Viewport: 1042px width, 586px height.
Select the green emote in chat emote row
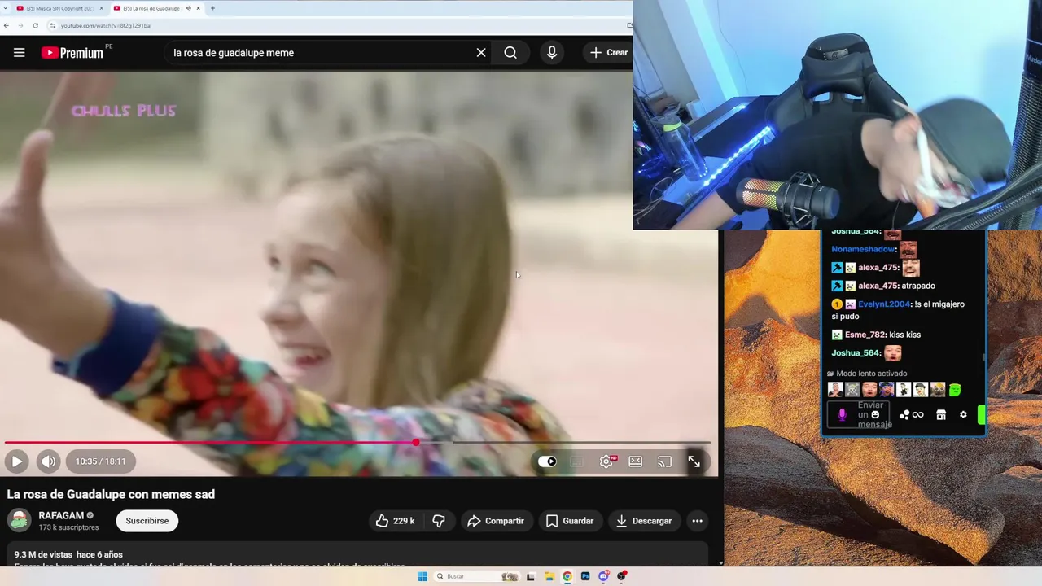[955, 390]
